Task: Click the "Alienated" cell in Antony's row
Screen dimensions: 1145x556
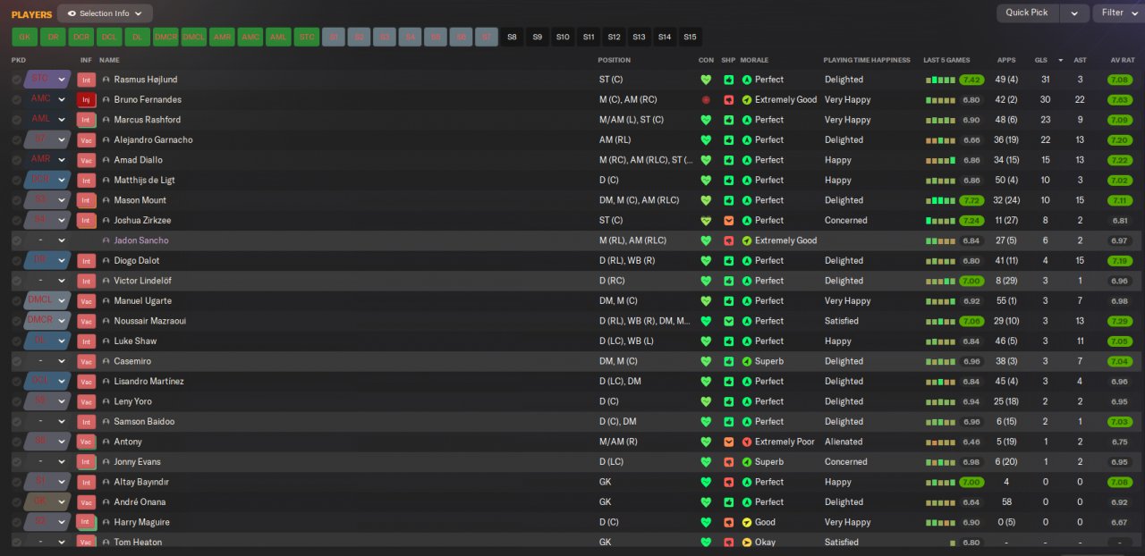Action: (844, 442)
